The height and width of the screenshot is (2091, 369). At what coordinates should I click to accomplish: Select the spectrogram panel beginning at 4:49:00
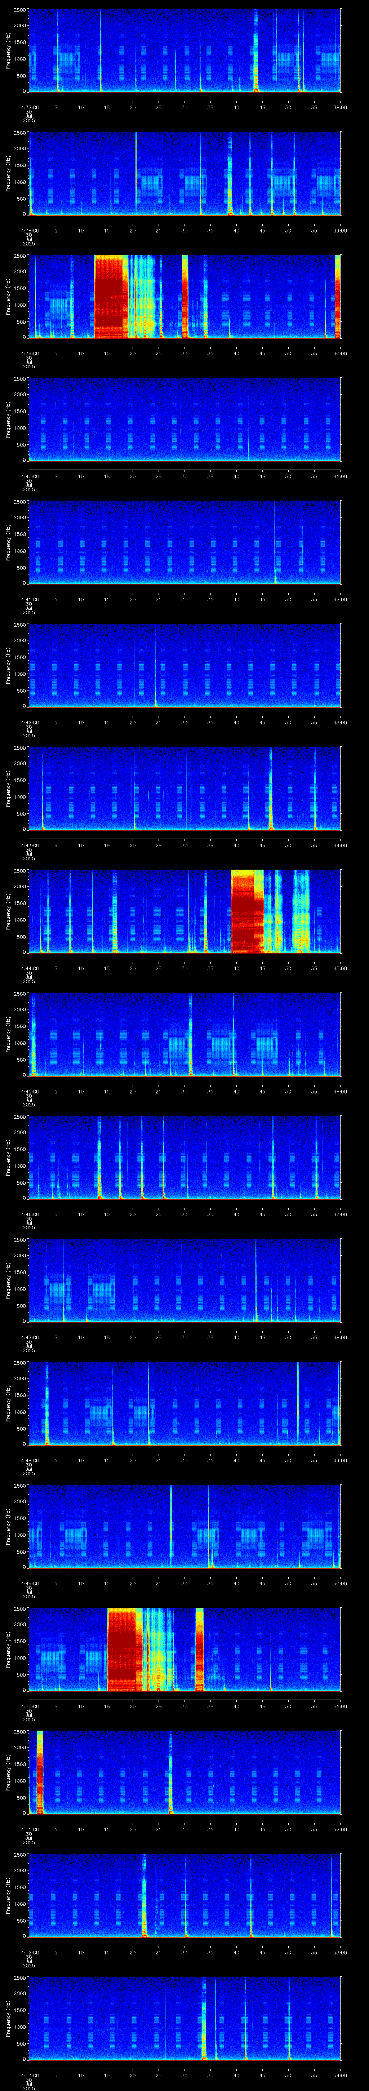tap(185, 1526)
